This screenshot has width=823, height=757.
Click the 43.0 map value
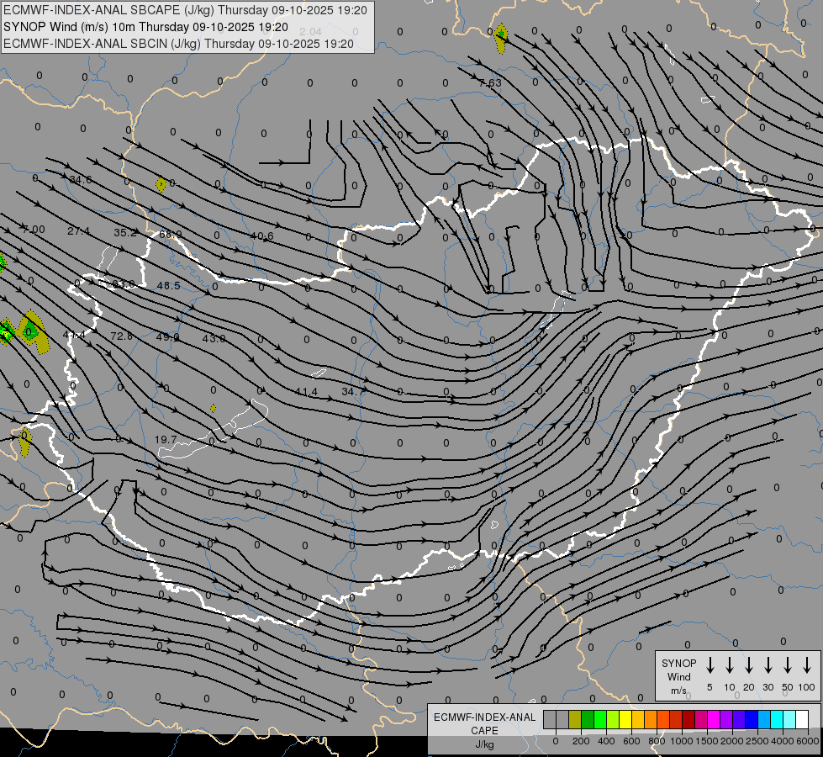point(214,338)
